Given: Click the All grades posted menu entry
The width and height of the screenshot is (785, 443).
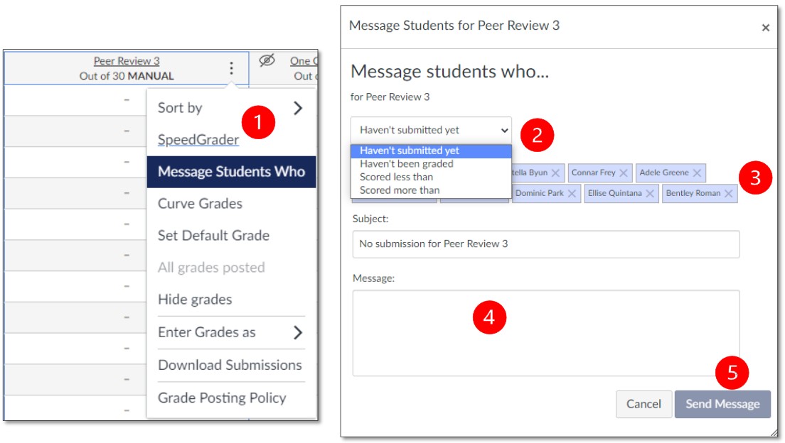Looking at the screenshot, I should [x=211, y=268].
